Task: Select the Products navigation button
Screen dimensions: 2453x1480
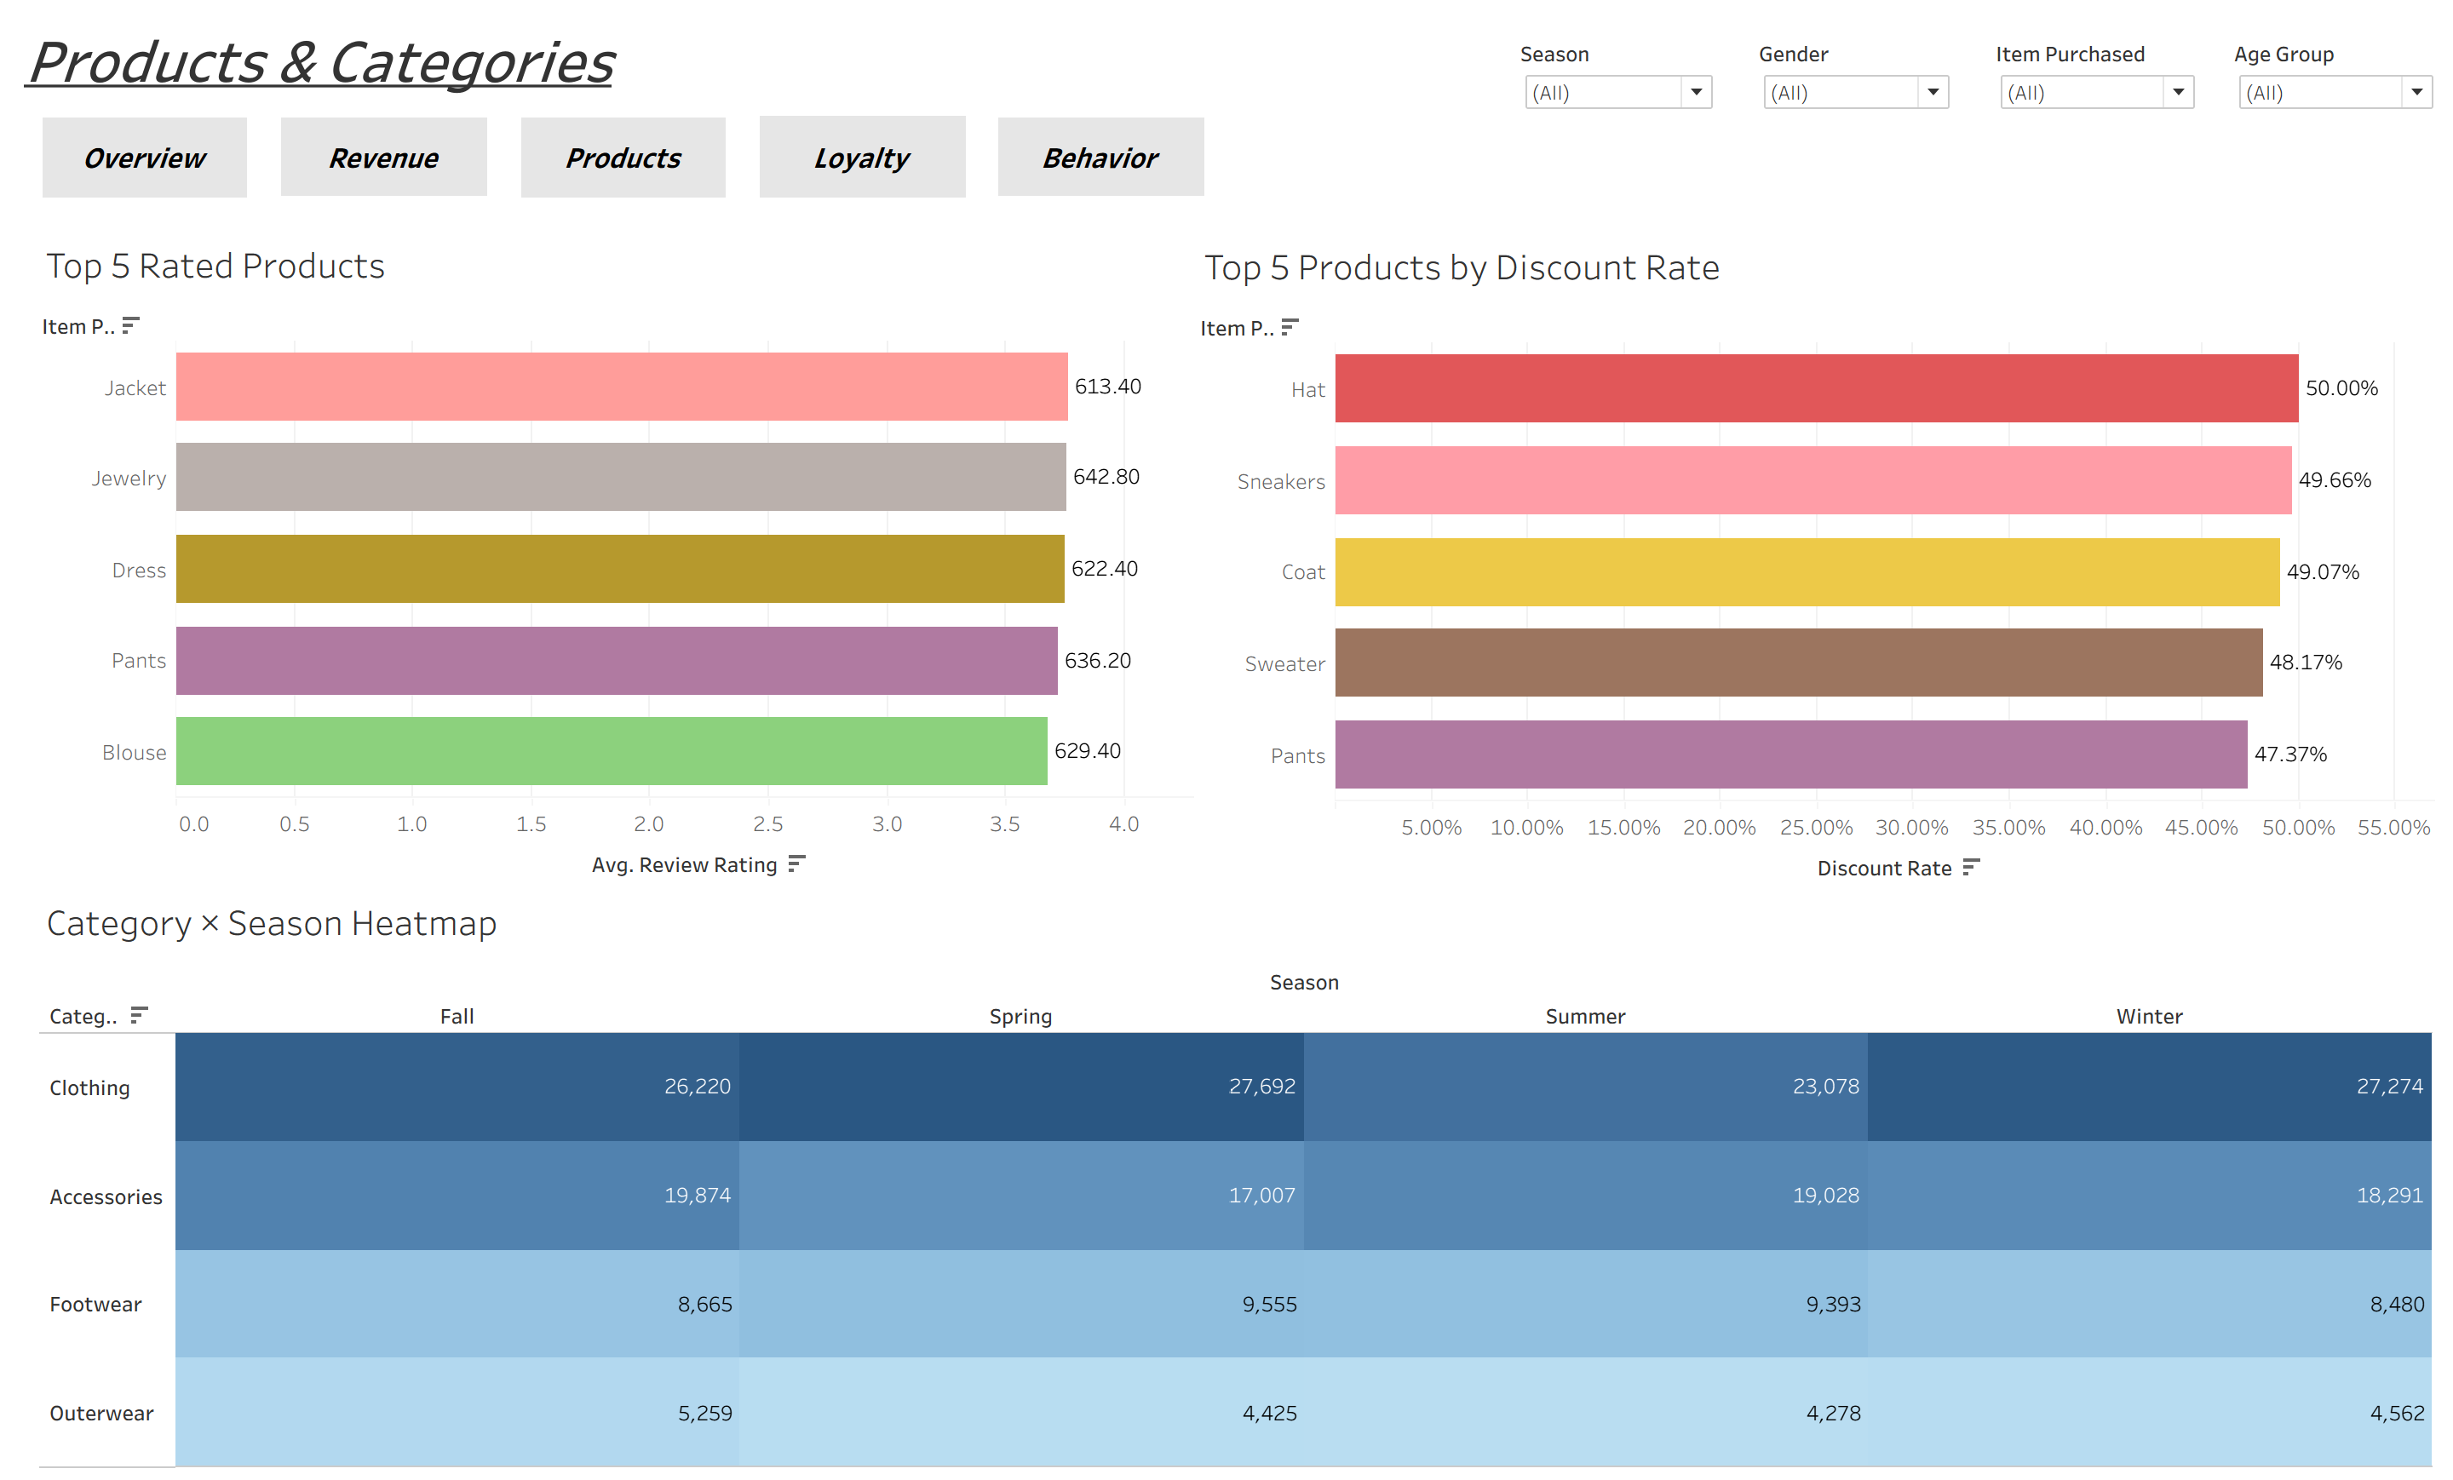Action: (x=623, y=158)
